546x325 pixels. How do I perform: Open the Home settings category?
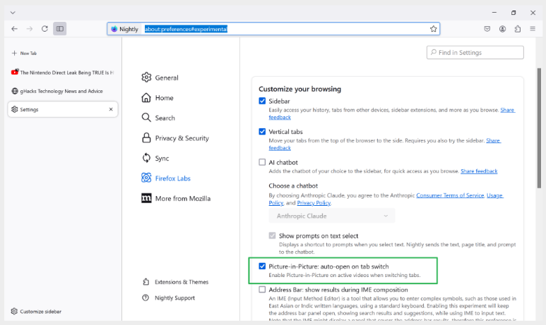[158, 98]
